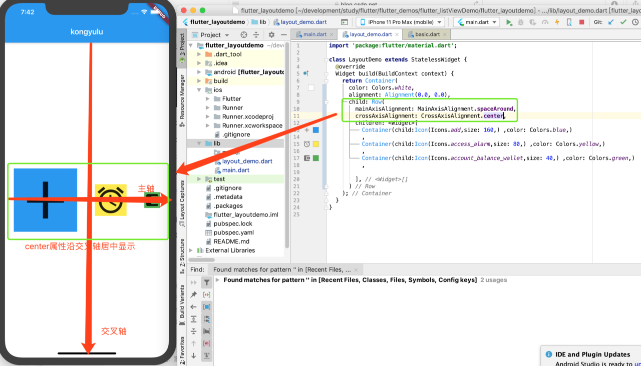Open main.dart run configuration dropdown
The width and height of the screenshot is (641, 366).
(477, 22)
